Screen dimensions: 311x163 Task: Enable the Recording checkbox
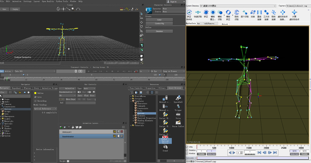[x=35, y=101]
